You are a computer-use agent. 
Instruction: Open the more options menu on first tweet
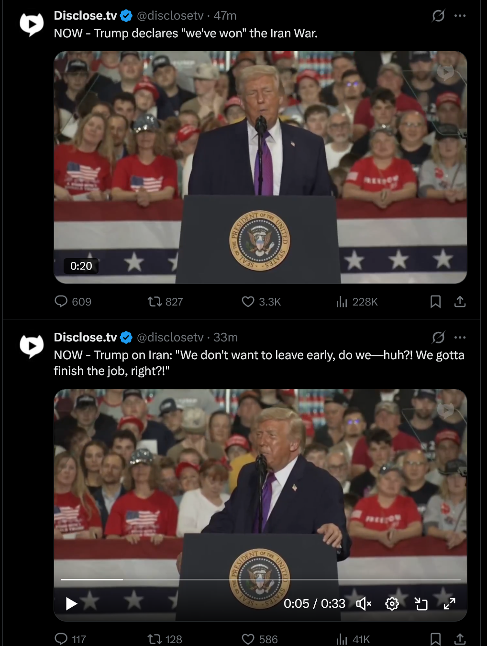tap(460, 16)
